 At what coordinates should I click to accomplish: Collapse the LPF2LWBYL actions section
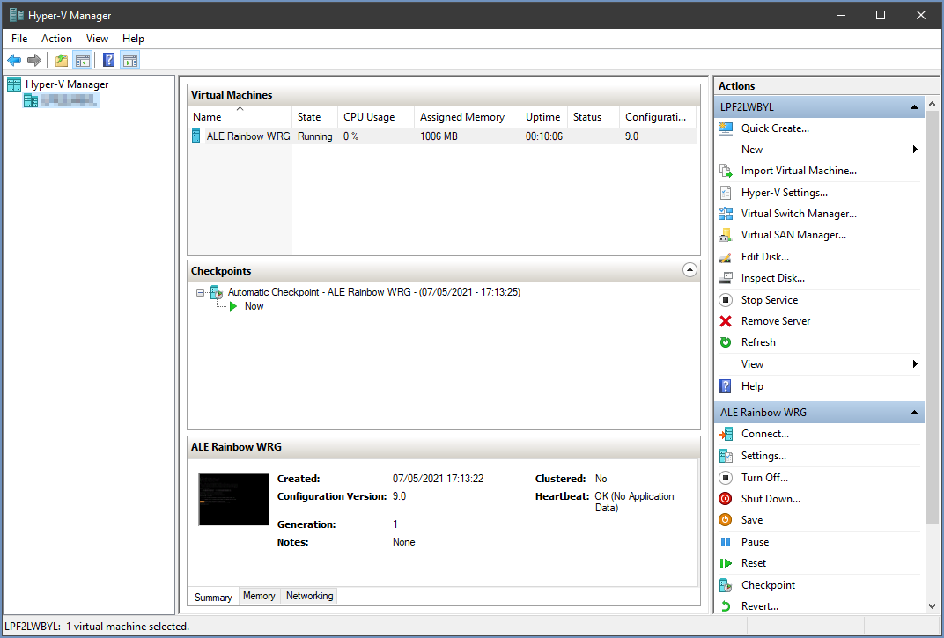coord(914,107)
